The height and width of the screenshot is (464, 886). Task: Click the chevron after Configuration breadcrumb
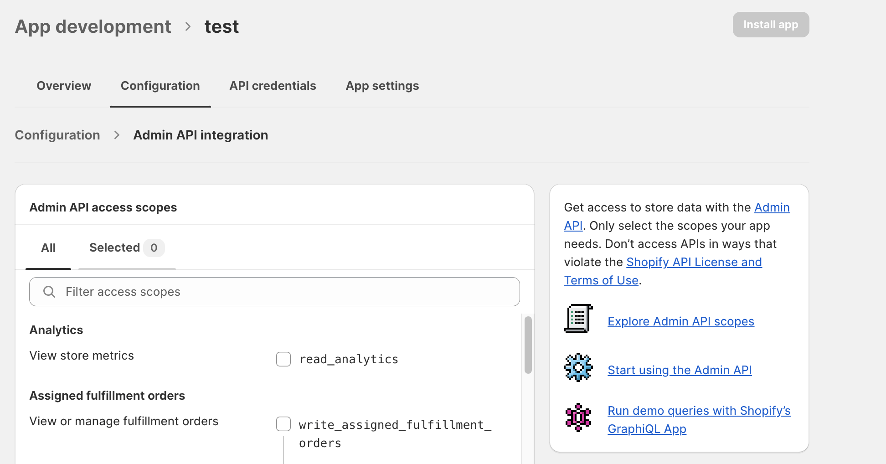(x=117, y=135)
